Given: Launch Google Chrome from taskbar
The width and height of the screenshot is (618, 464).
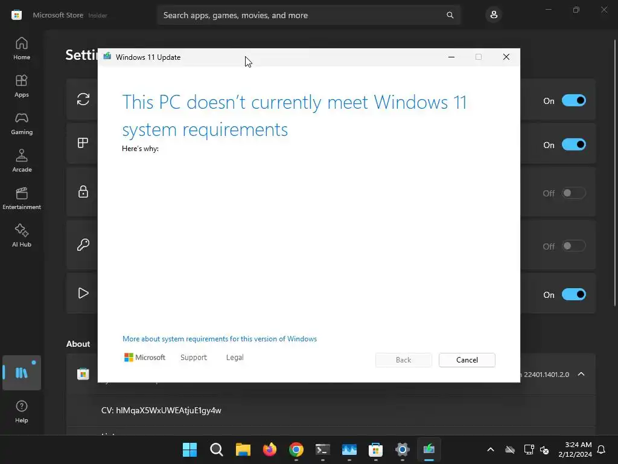Looking at the screenshot, I should (x=296, y=449).
